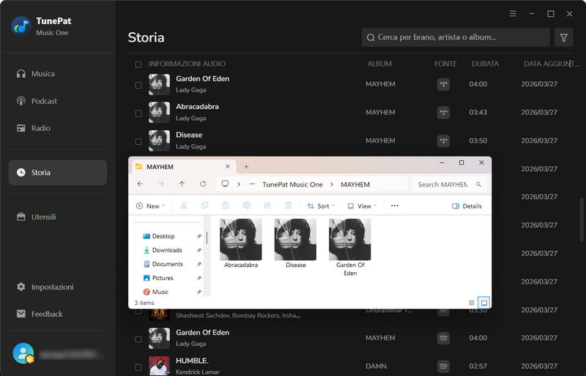586x376 pixels.
Task: Click the search field for tracks
Action: [x=456, y=37]
